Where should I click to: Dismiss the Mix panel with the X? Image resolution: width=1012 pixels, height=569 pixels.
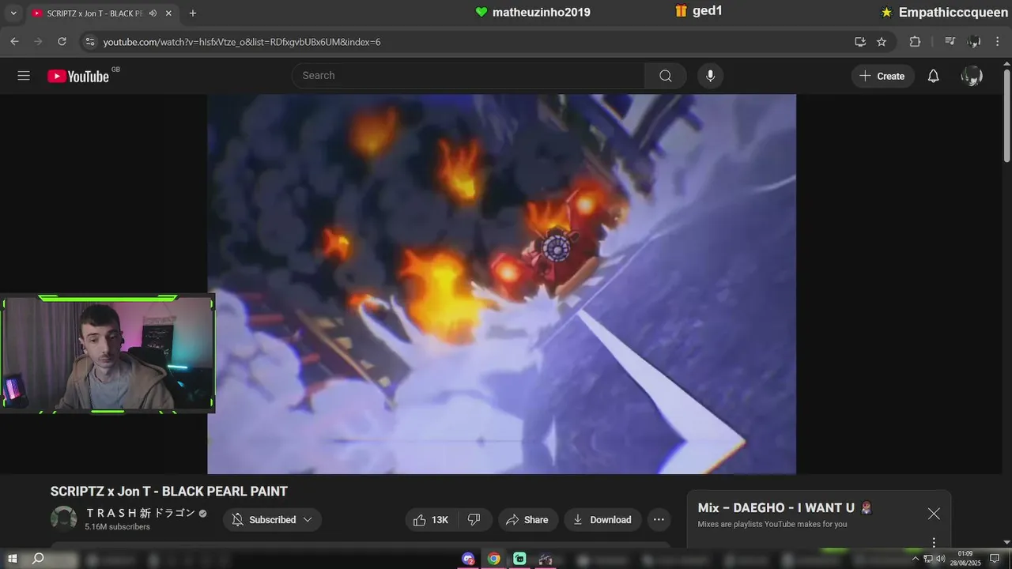(x=934, y=514)
